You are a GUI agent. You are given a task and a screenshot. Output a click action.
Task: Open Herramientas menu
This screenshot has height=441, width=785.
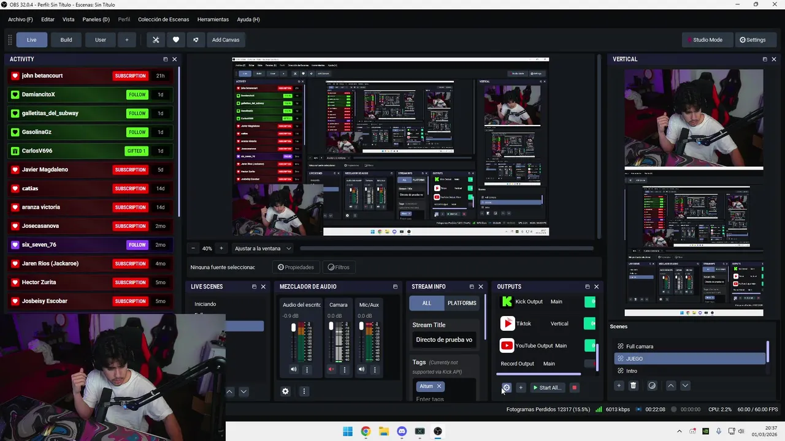pos(213,20)
